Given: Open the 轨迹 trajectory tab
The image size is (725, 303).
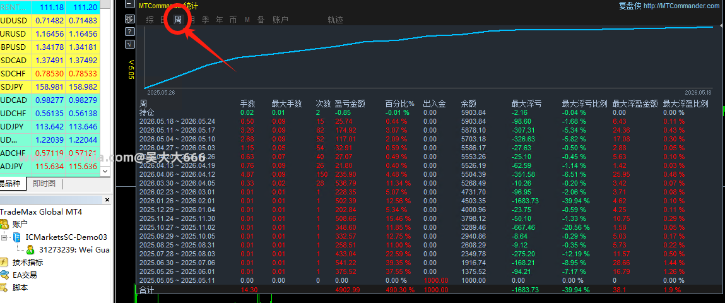Looking at the screenshot, I should [x=335, y=20].
